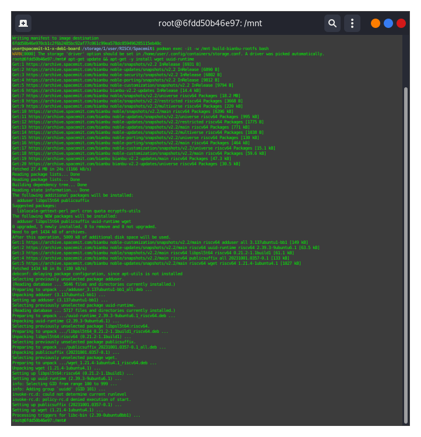Open a new terminal tab
The image size is (421, 437).
coord(23,23)
